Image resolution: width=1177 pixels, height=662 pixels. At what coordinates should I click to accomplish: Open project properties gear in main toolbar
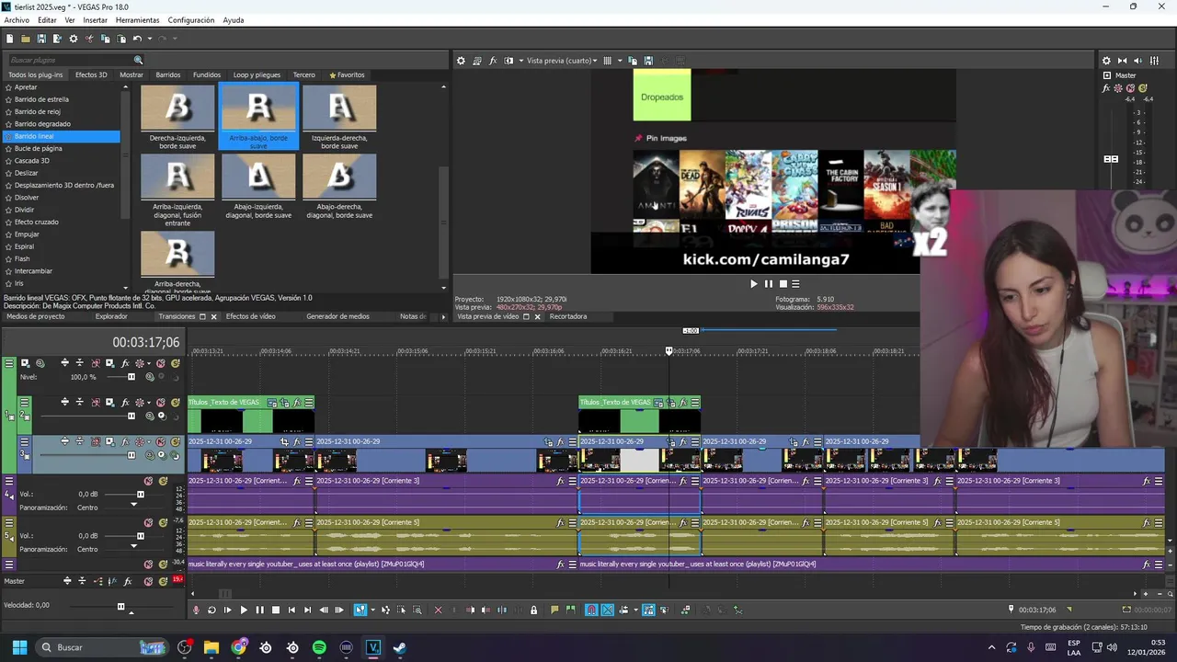(74, 39)
